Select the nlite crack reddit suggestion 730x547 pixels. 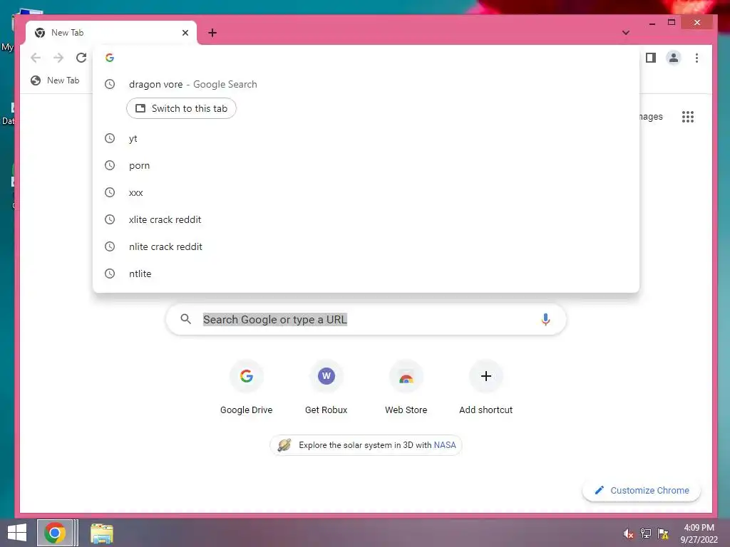click(366, 246)
